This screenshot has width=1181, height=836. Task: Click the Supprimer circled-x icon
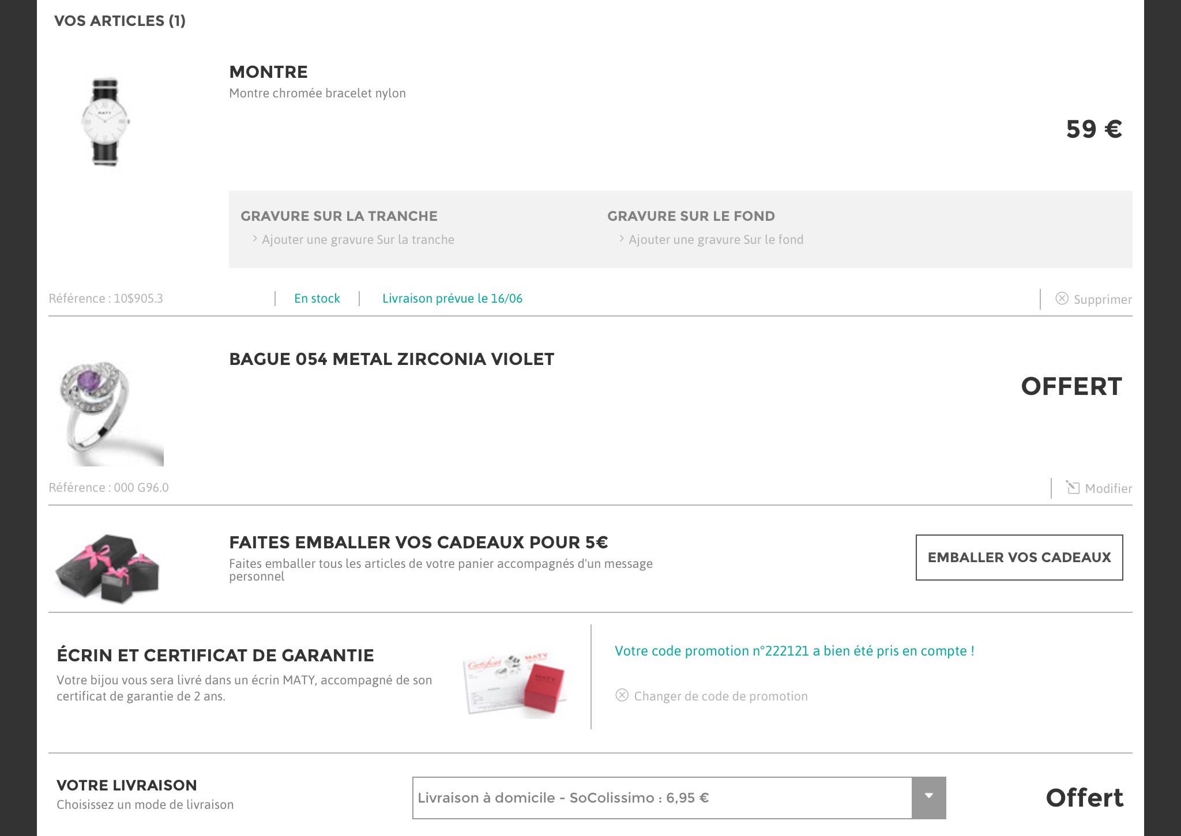[x=1062, y=298]
